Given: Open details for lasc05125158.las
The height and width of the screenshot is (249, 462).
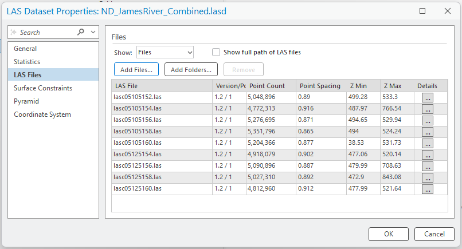Looking at the screenshot, I should pyautogui.click(x=427, y=178).
